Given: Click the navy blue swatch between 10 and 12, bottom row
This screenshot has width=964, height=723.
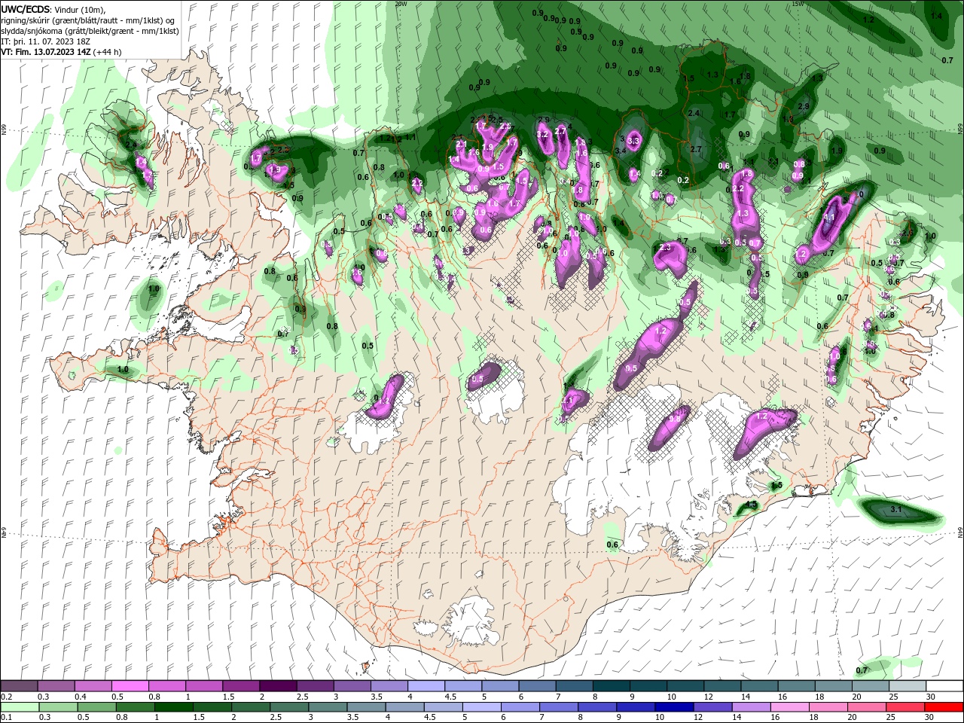Looking at the screenshot, I should 673,707.
